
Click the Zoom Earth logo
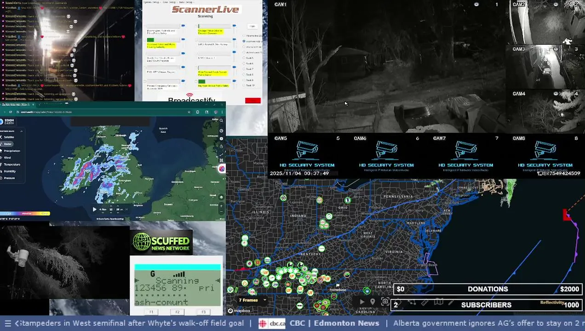(7, 121)
